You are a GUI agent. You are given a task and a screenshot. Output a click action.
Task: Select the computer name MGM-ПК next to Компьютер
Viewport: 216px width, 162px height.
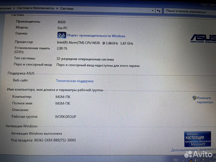tap(63, 97)
